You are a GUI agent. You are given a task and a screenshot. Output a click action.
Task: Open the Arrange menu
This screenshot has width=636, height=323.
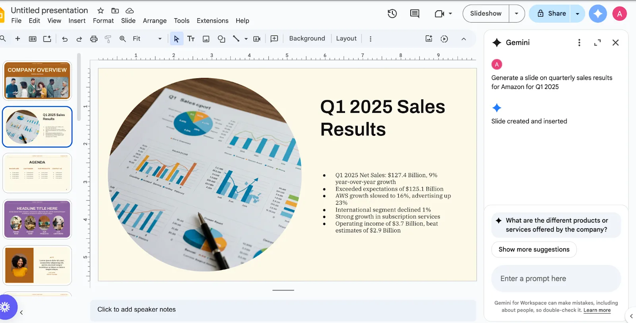[155, 21]
